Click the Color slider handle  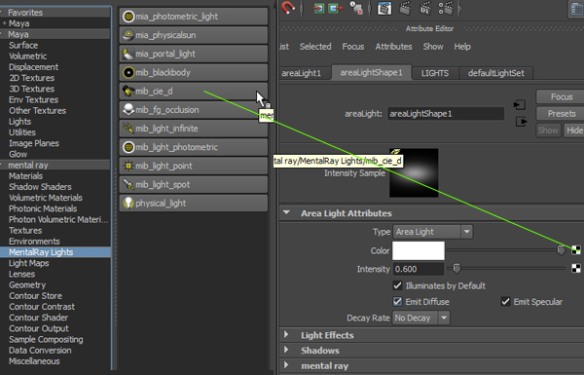click(561, 250)
